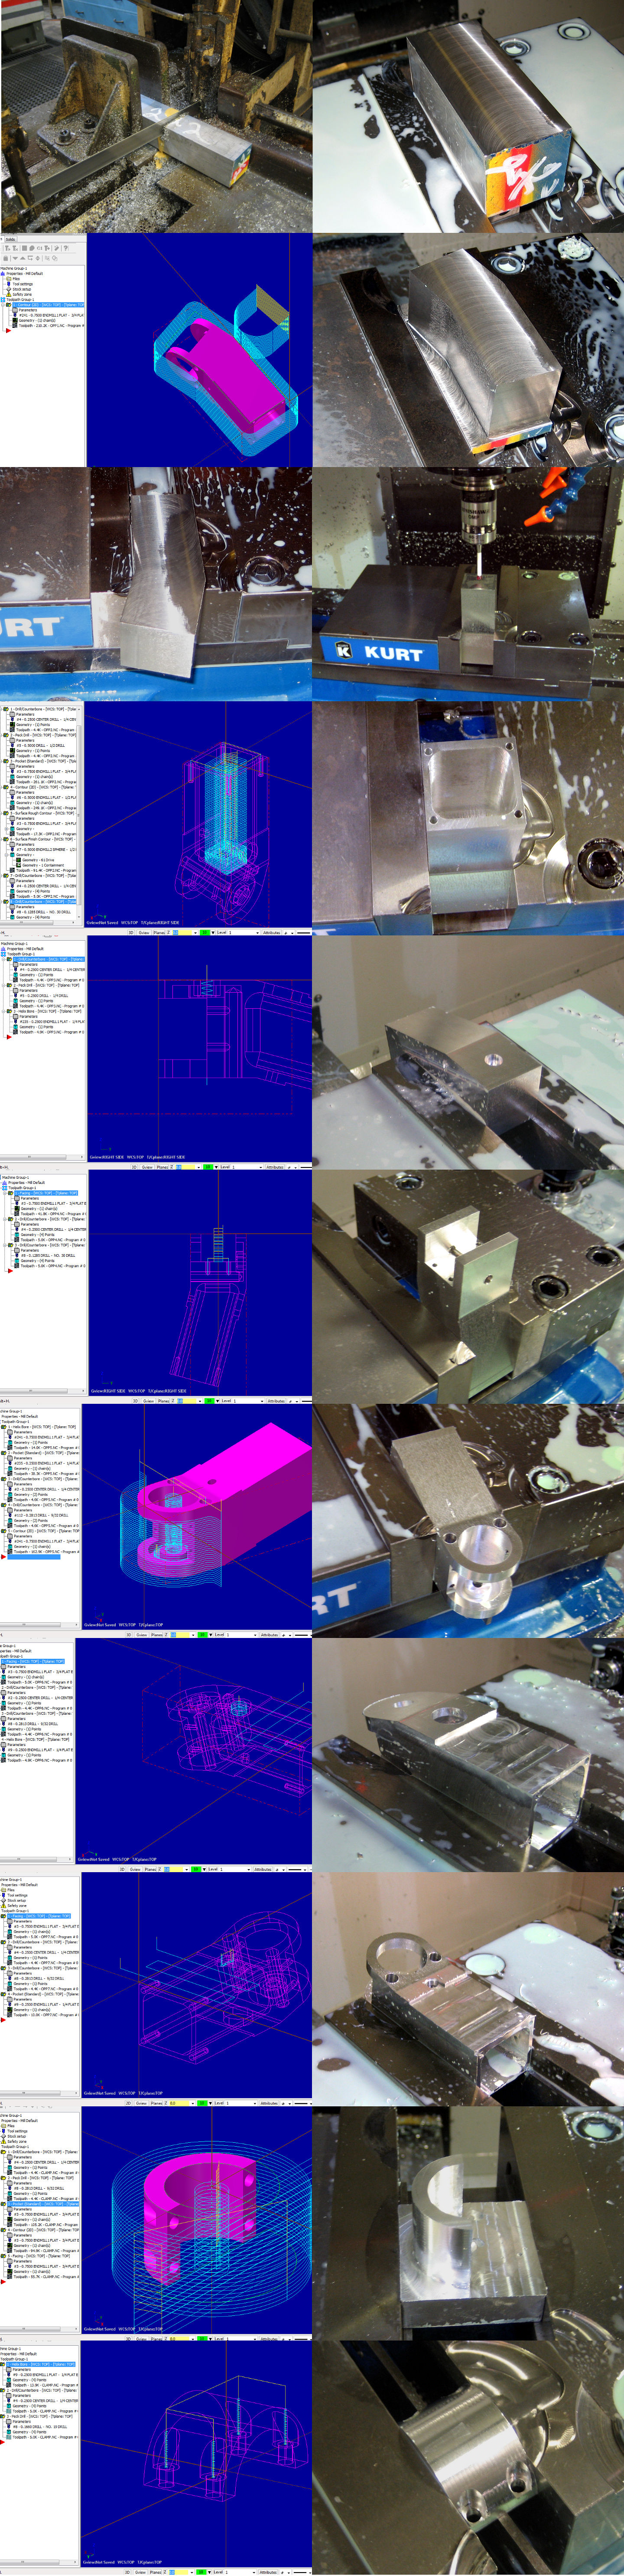
Task: Click the Safety zone warning-triangle icon
Action: tap(10, 294)
